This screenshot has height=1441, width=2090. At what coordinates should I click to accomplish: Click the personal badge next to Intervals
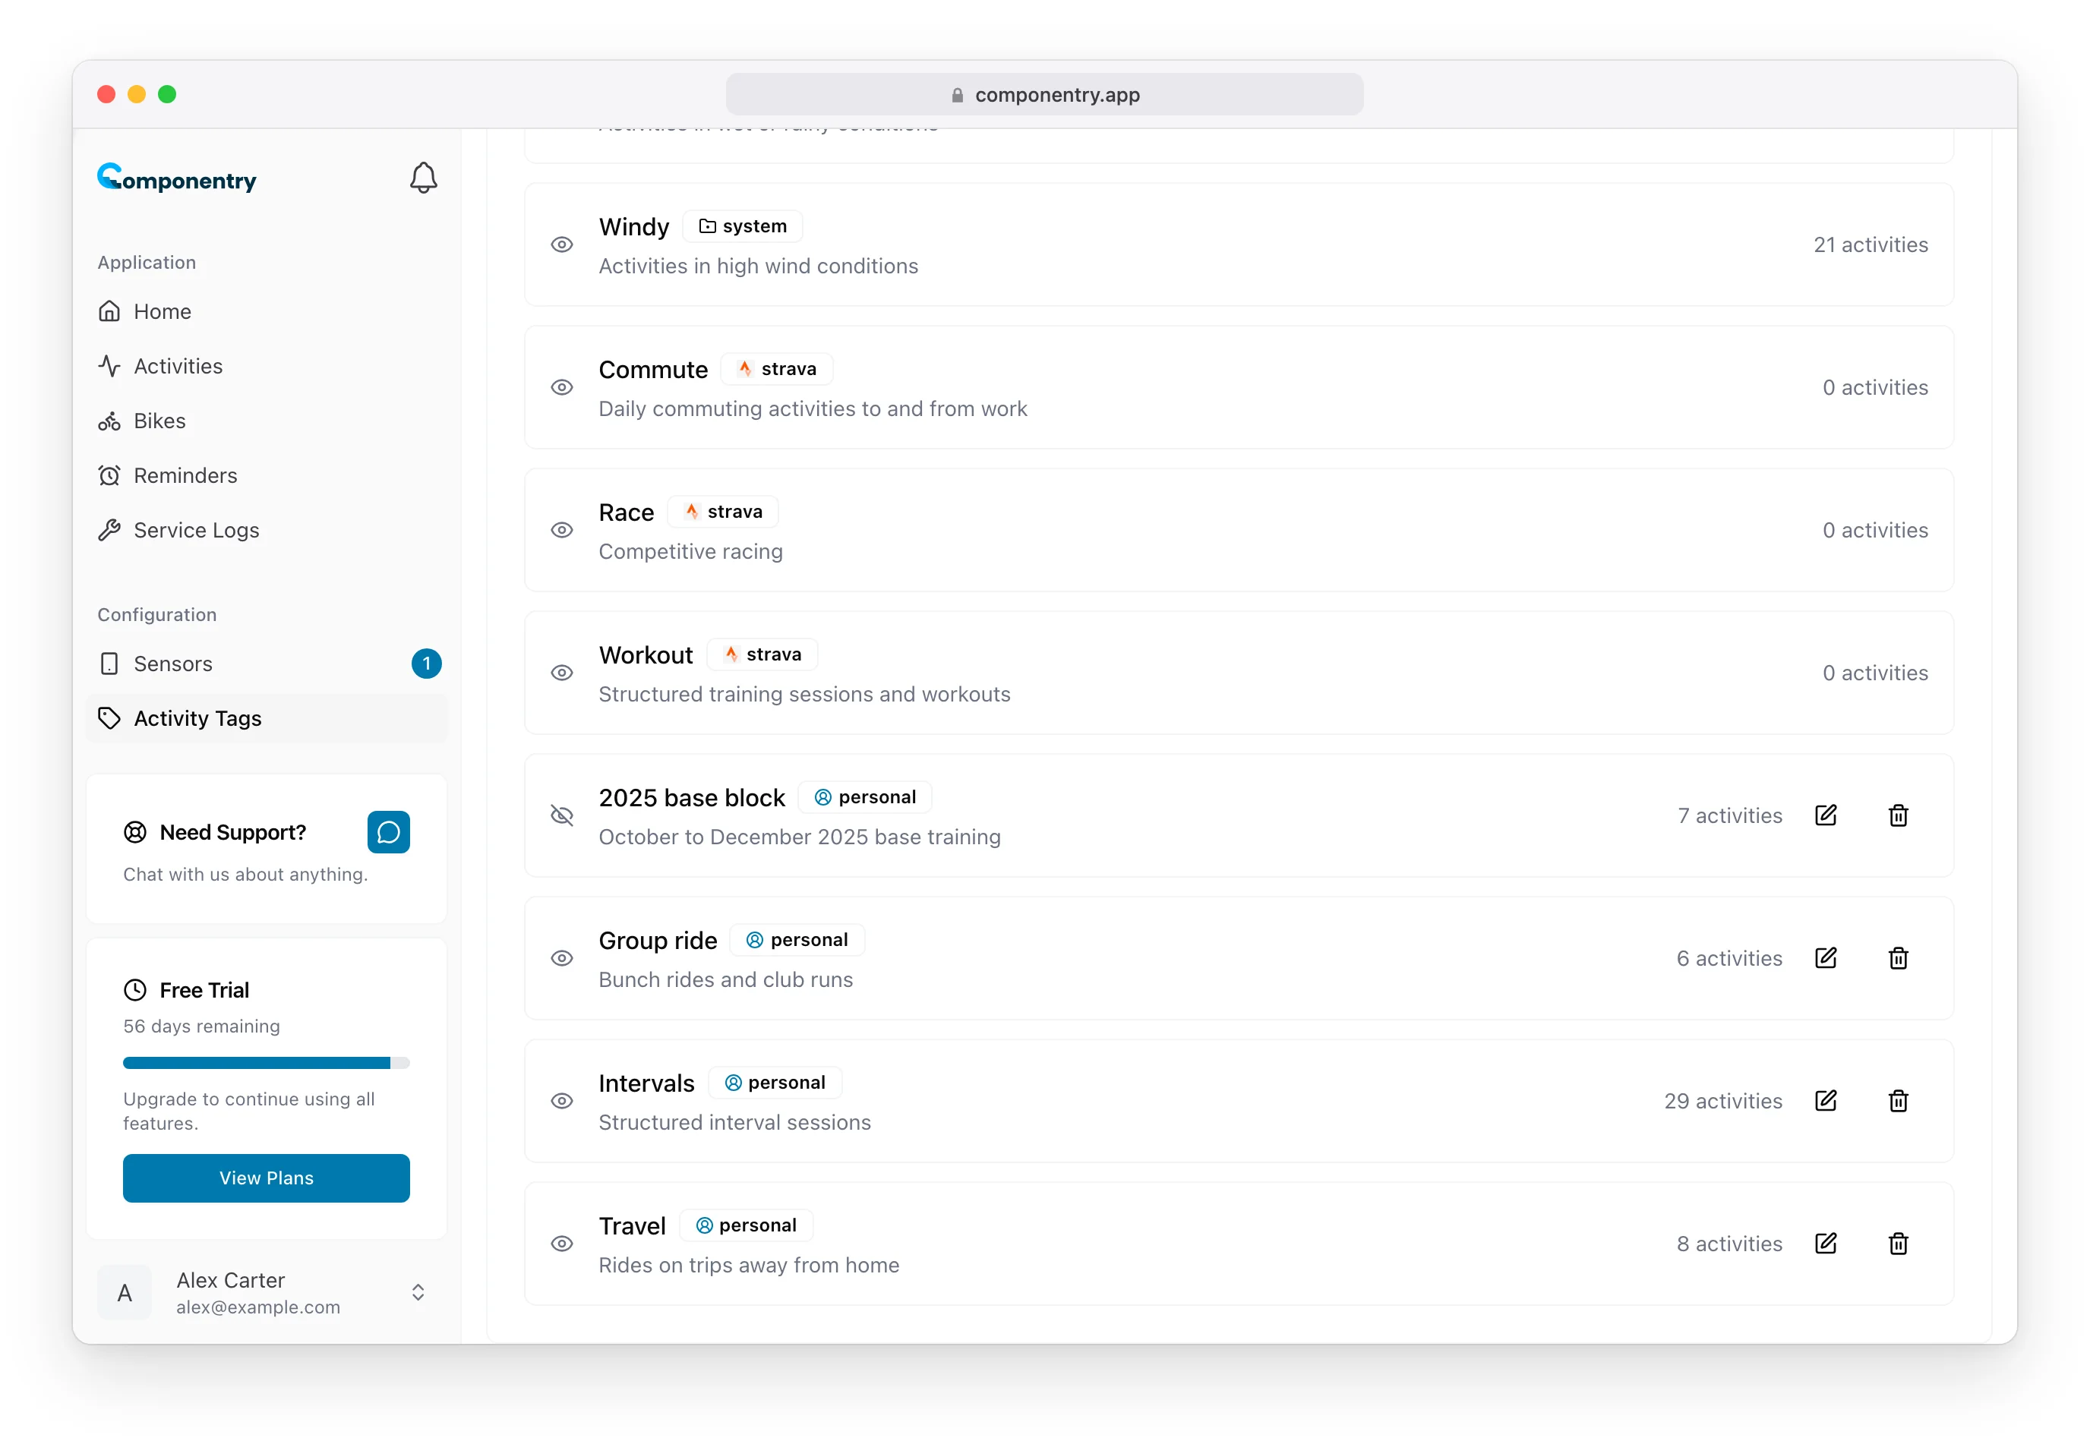(x=775, y=1082)
